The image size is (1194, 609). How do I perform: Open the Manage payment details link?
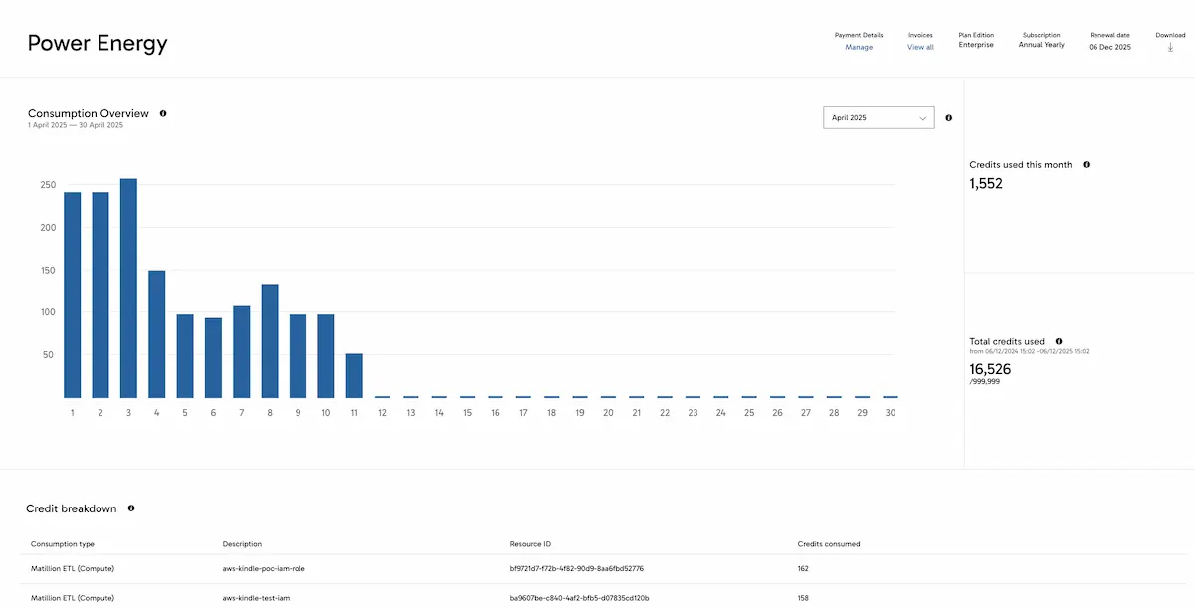[x=859, y=47]
